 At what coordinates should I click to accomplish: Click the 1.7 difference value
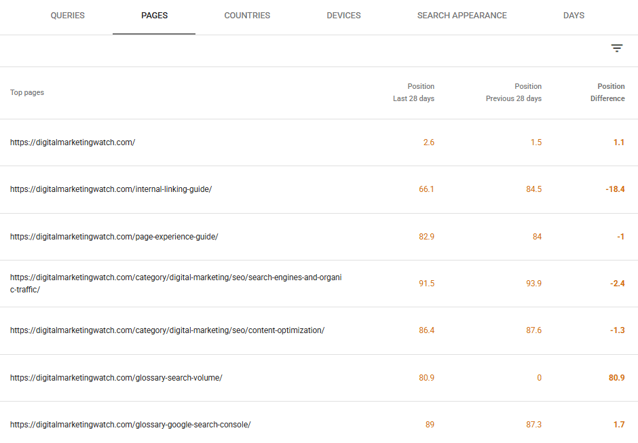pos(619,425)
